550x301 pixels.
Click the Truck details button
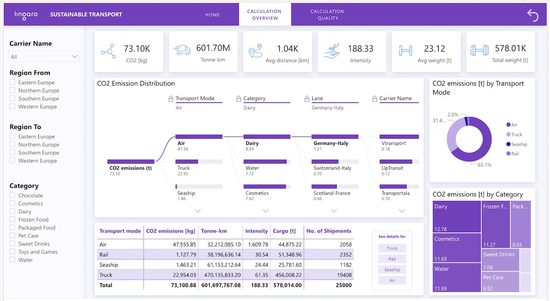392,248
